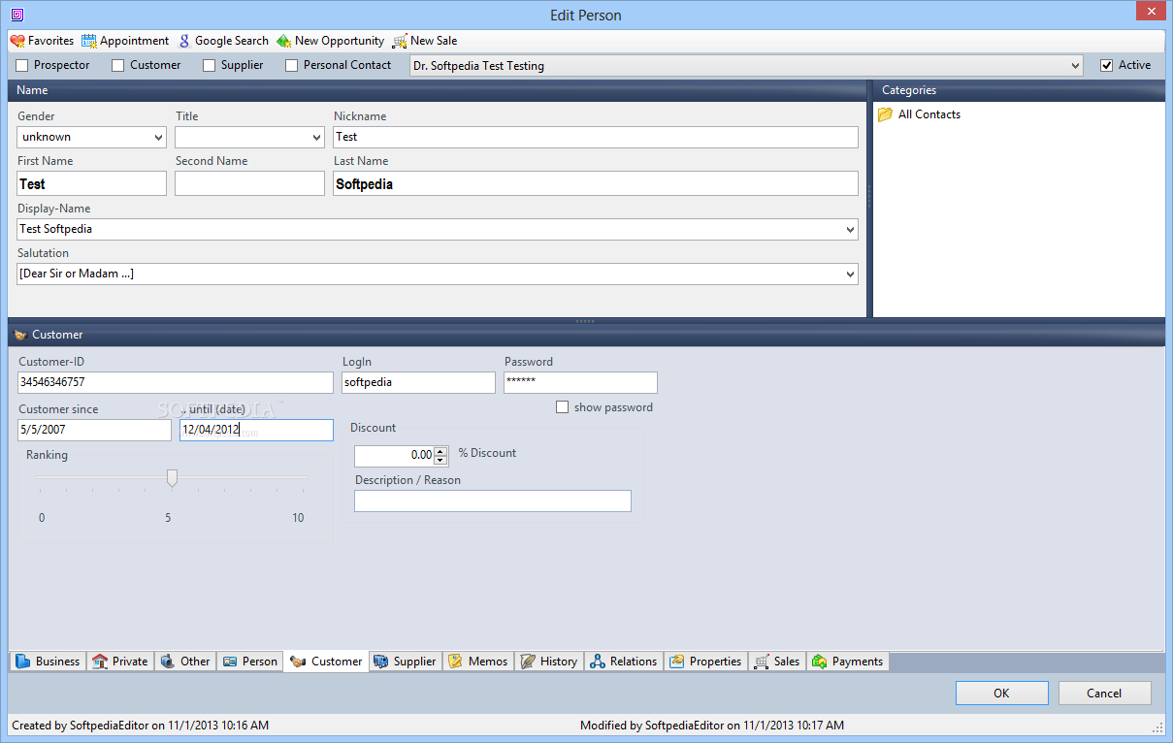
Task: Set Ranking slider near 0
Action: (x=42, y=477)
